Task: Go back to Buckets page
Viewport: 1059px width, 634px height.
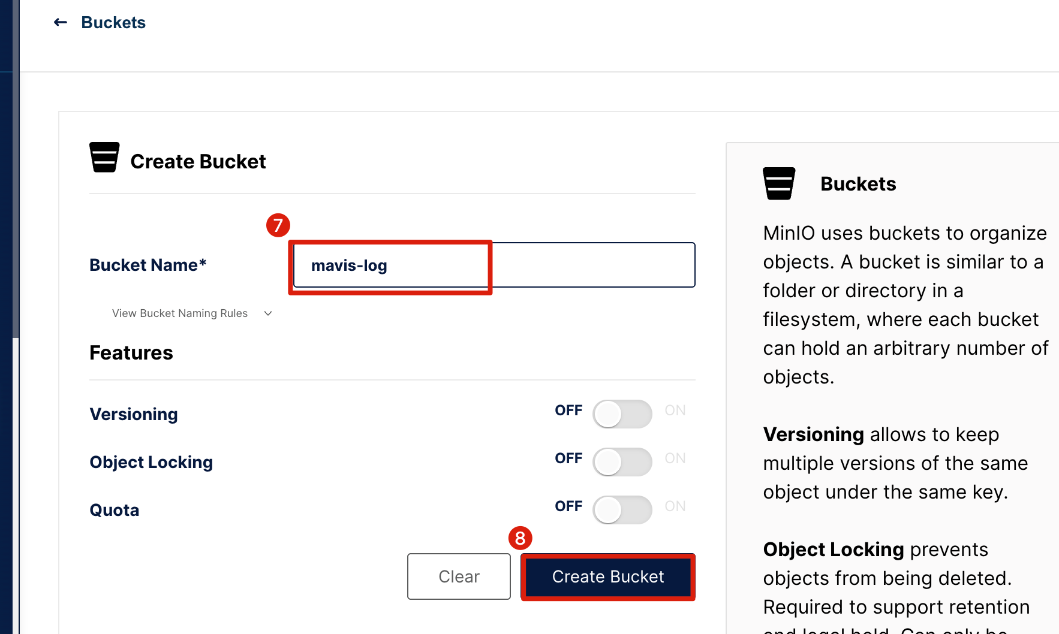Action: coord(113,23)
